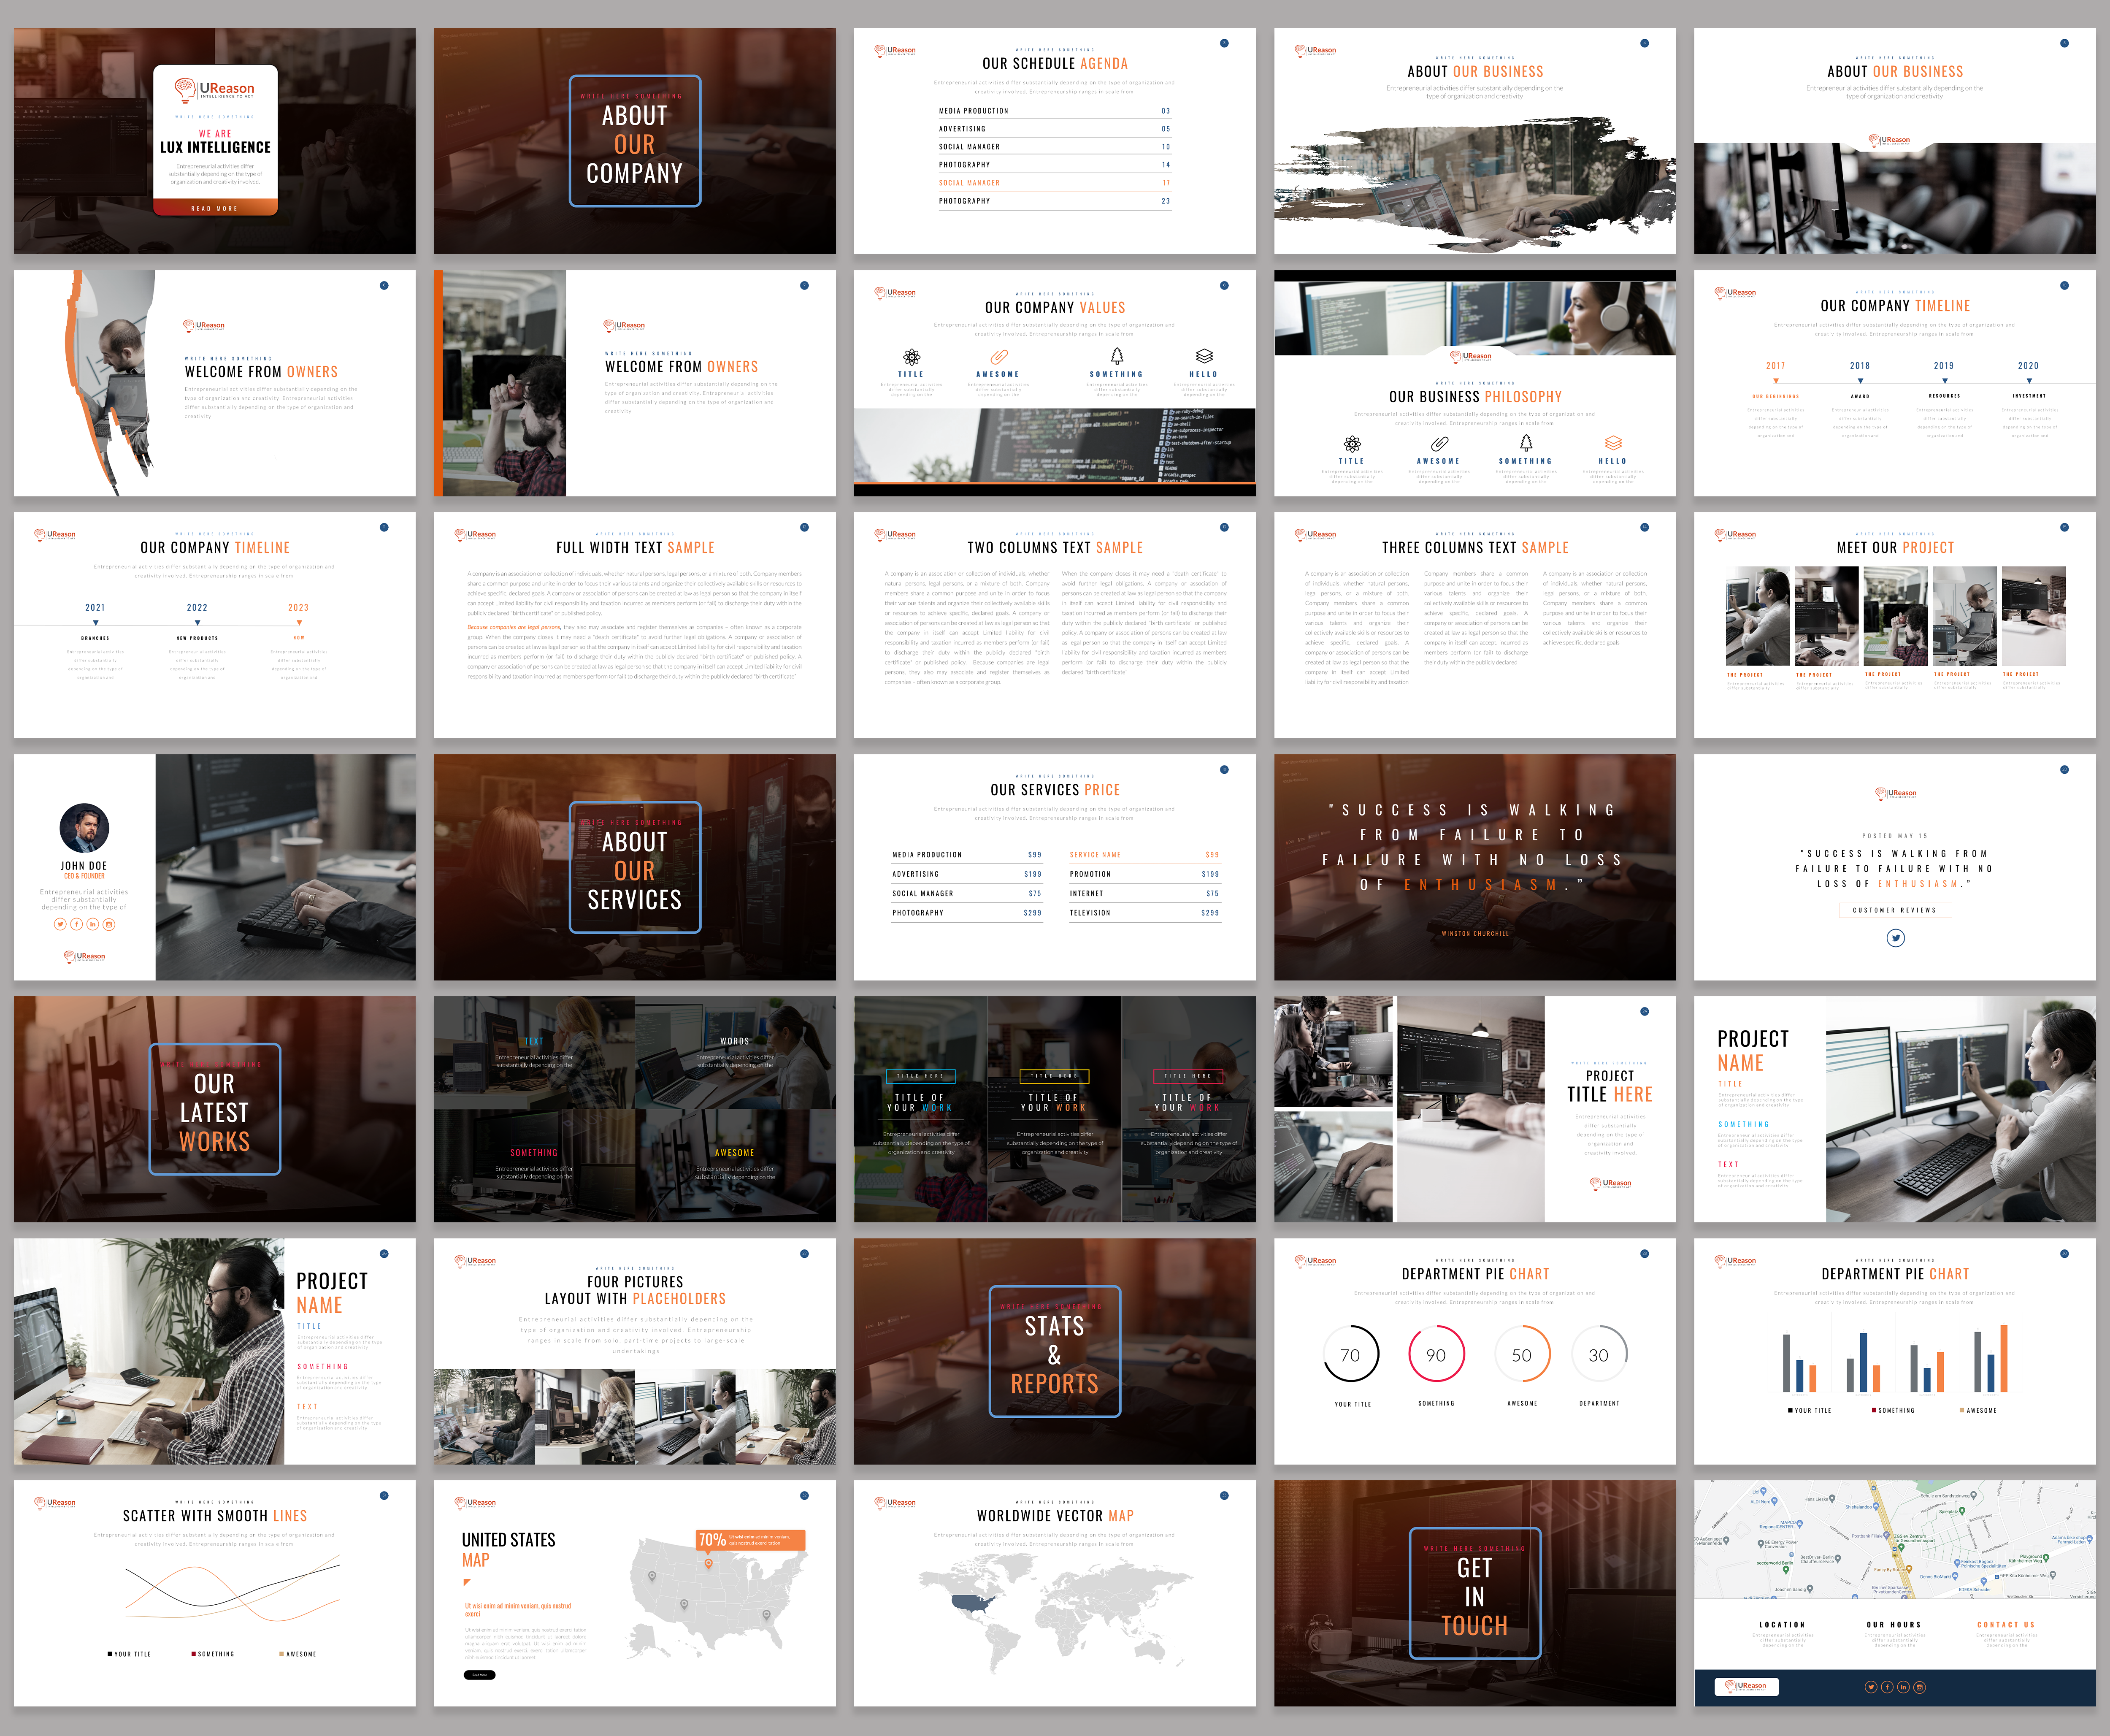Select the 2022 marker on the second timeline slide
Image resolution: width=2110 pixels, height=1736 pixels.
[197, 622]
